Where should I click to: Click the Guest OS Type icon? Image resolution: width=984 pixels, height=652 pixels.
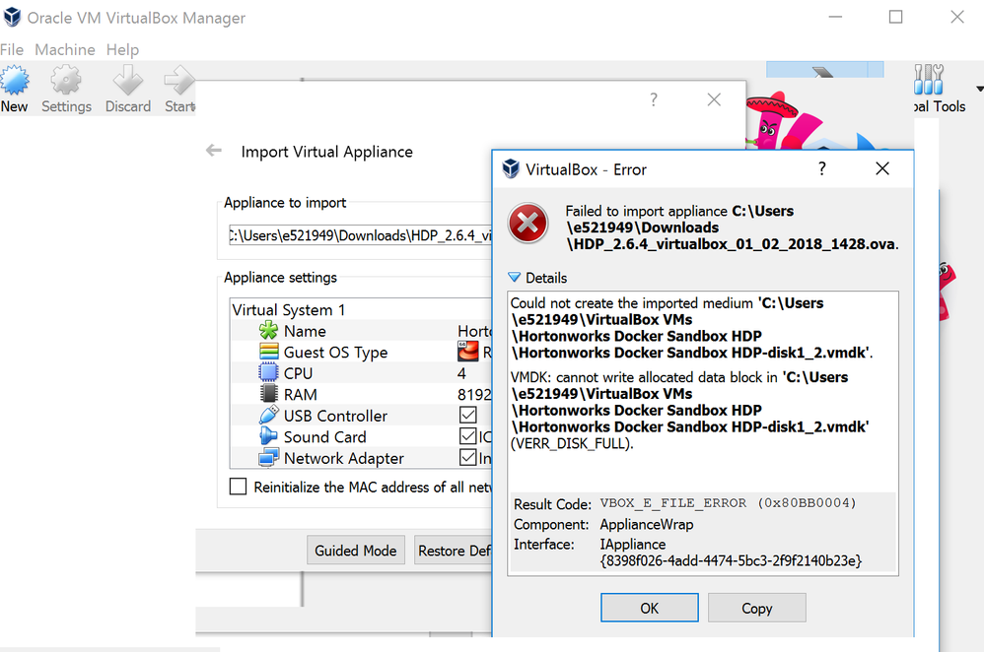click(x=268, y=352)
